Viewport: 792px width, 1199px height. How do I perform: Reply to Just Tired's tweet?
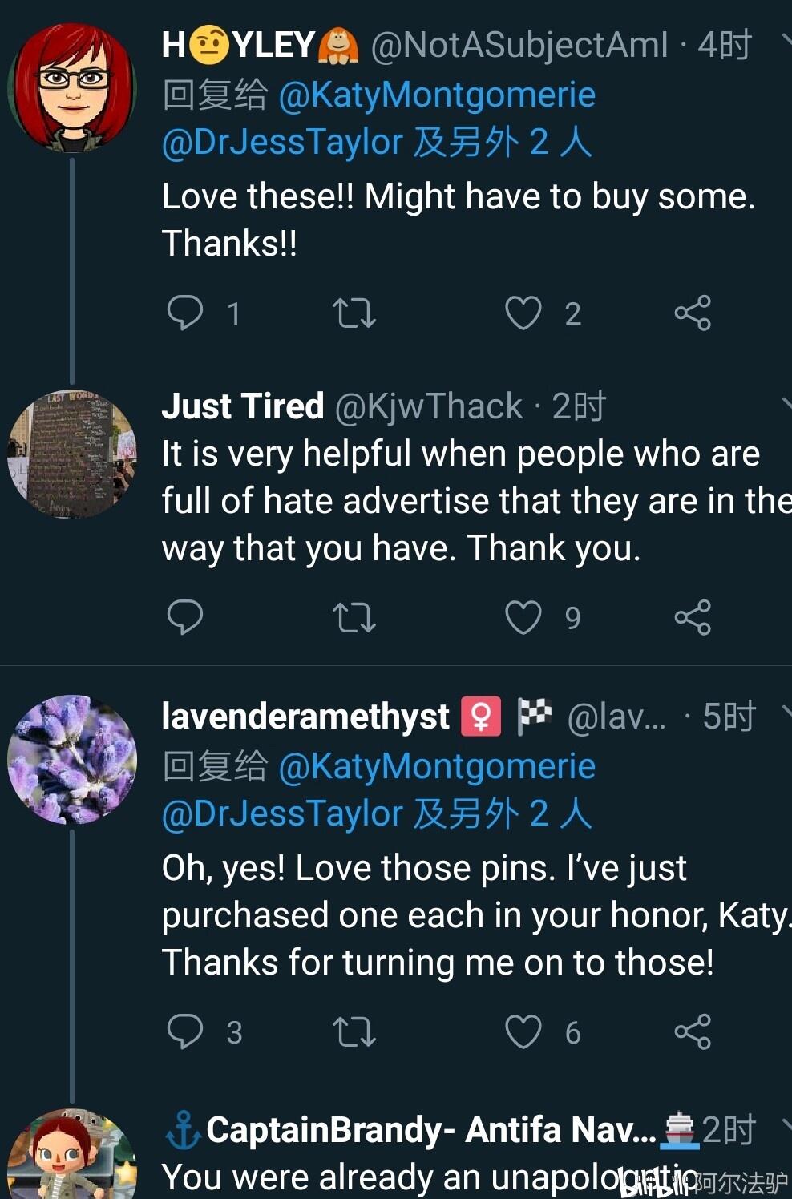[185, 617]
